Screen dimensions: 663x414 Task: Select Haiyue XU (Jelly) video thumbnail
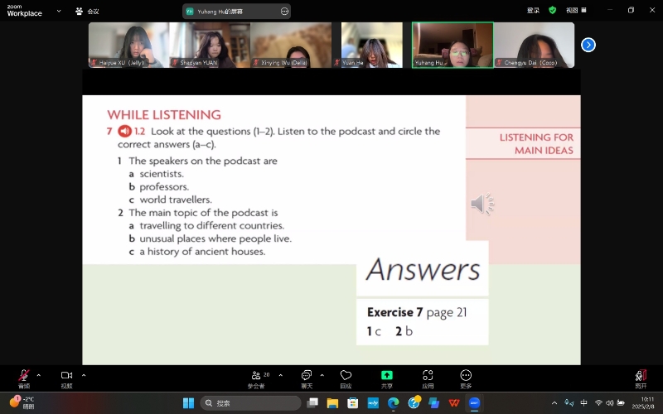[128, 45]
